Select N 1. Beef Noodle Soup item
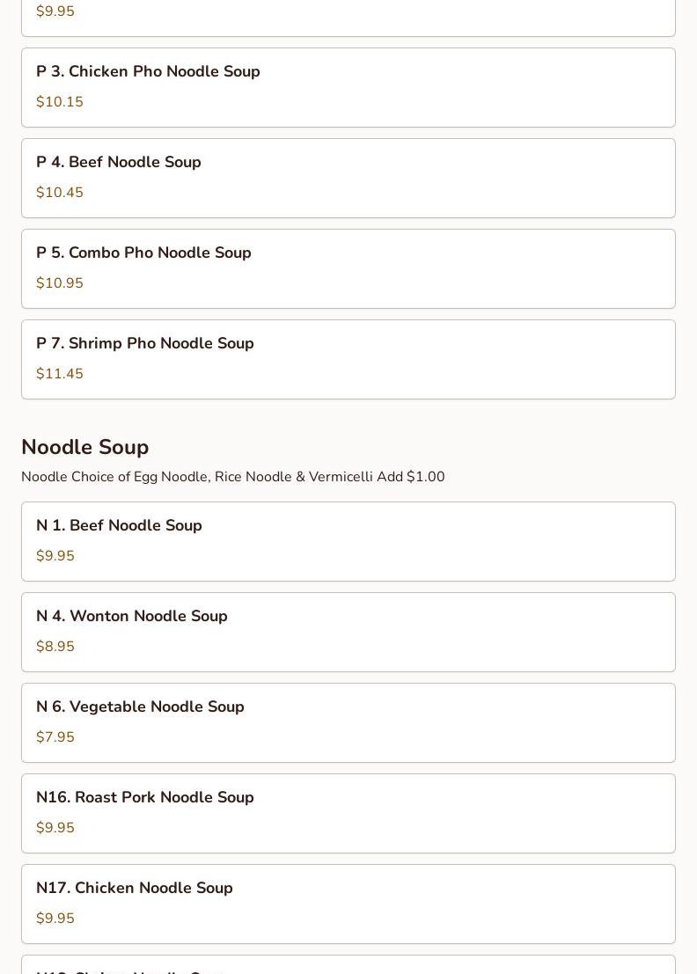Image resolution: width=697 pixels, height=974 pixels. coord(348,542)
